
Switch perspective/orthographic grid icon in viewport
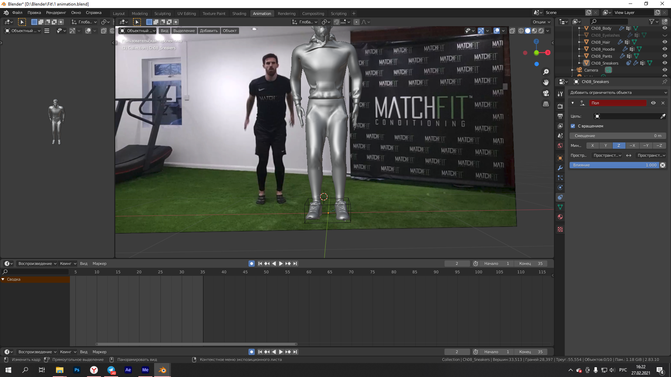coord(546,104)
